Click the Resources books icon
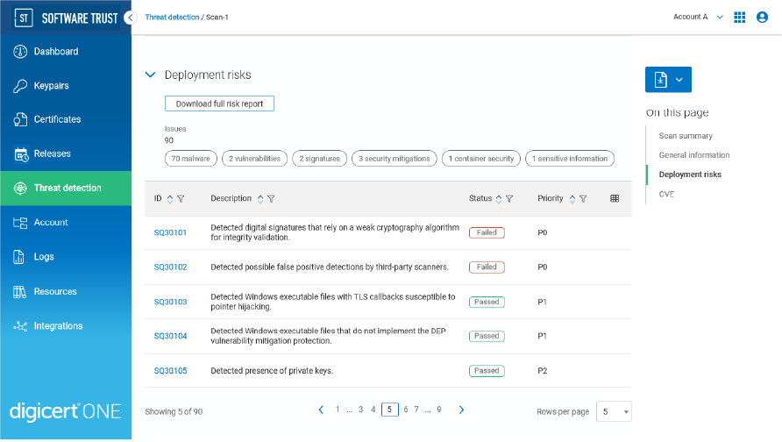Screen dimensions: 782x442 19,292
